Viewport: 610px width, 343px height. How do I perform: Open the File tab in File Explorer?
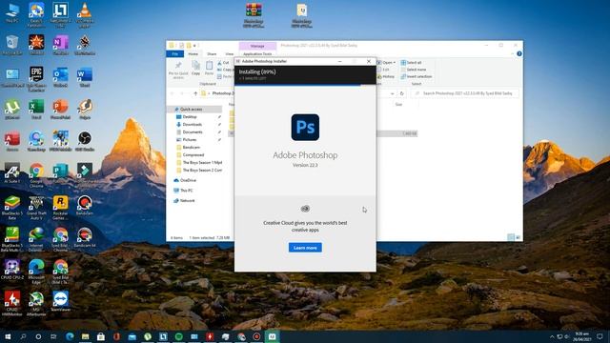pos(175,53)
